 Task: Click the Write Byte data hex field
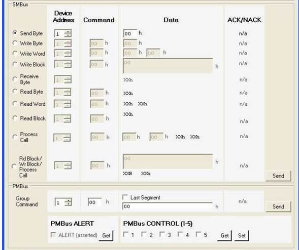[x=130, y=44]
